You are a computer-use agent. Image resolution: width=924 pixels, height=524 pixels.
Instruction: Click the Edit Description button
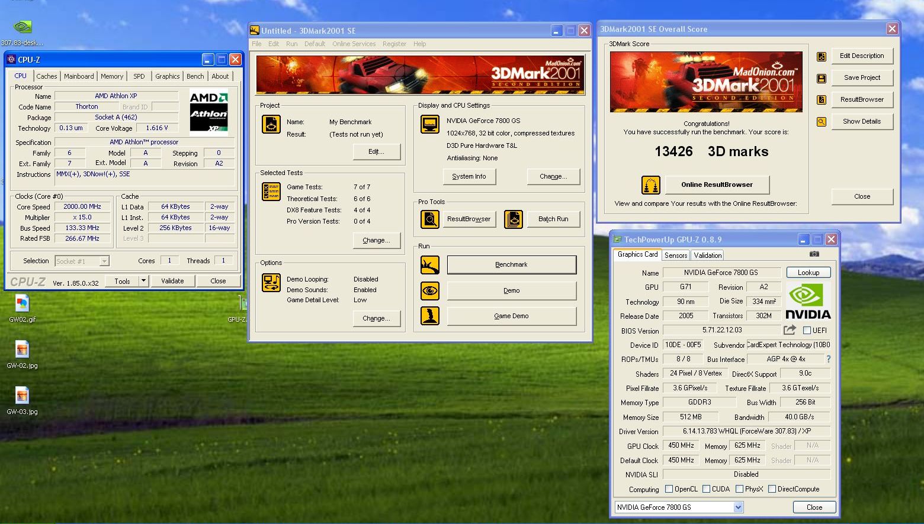coord(862,56)
